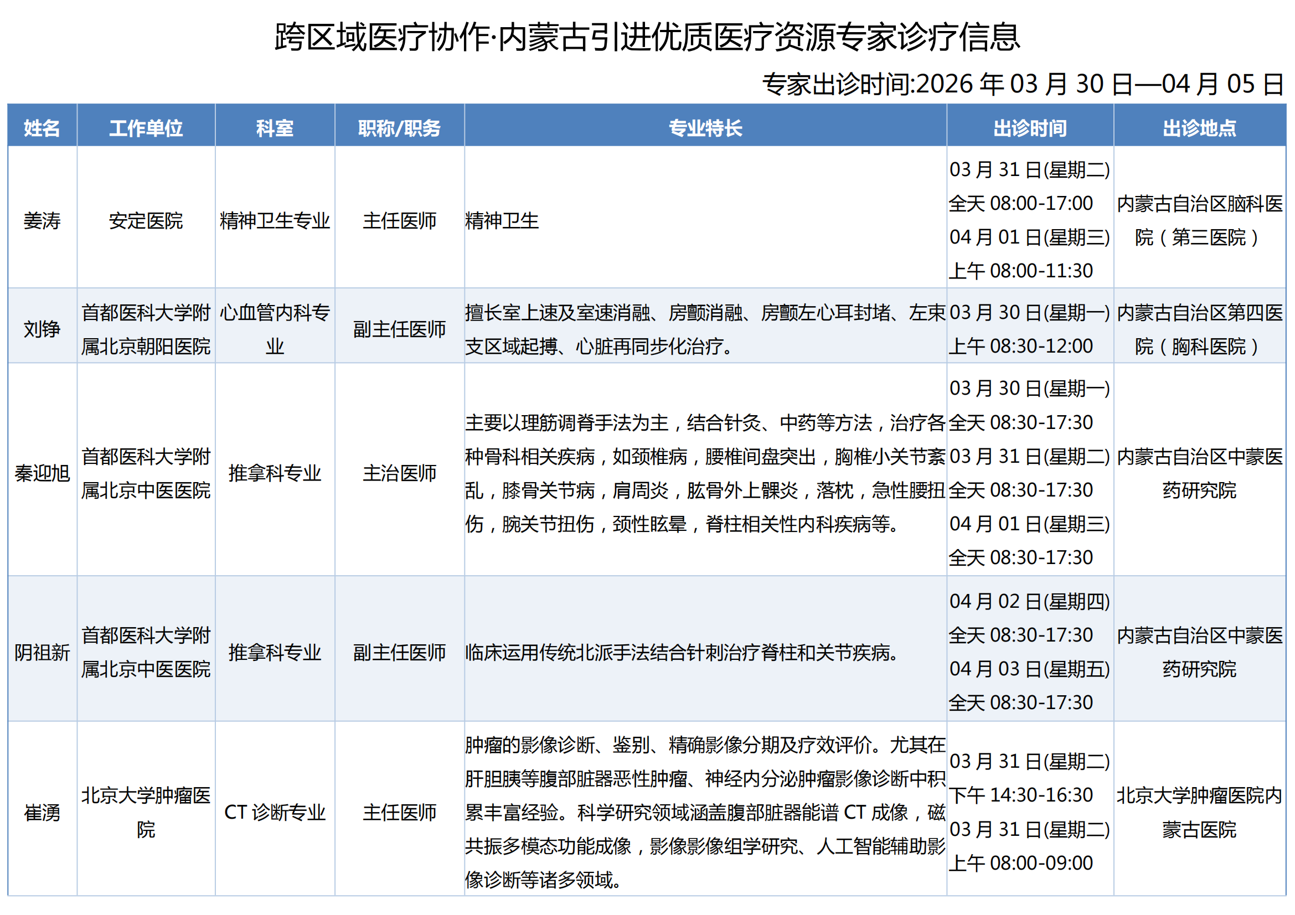
Task: Click the 出诊地点 column header
Action: coord(1199,128)
